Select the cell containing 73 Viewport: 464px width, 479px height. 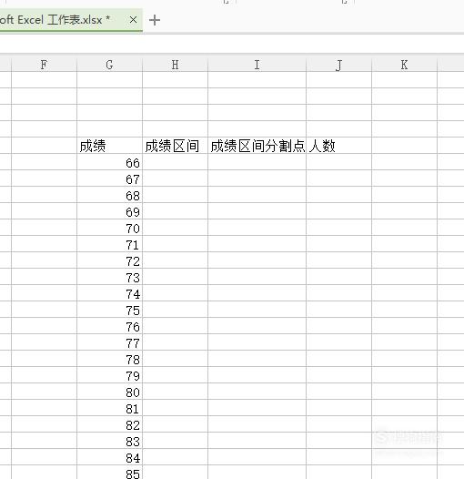109,277
